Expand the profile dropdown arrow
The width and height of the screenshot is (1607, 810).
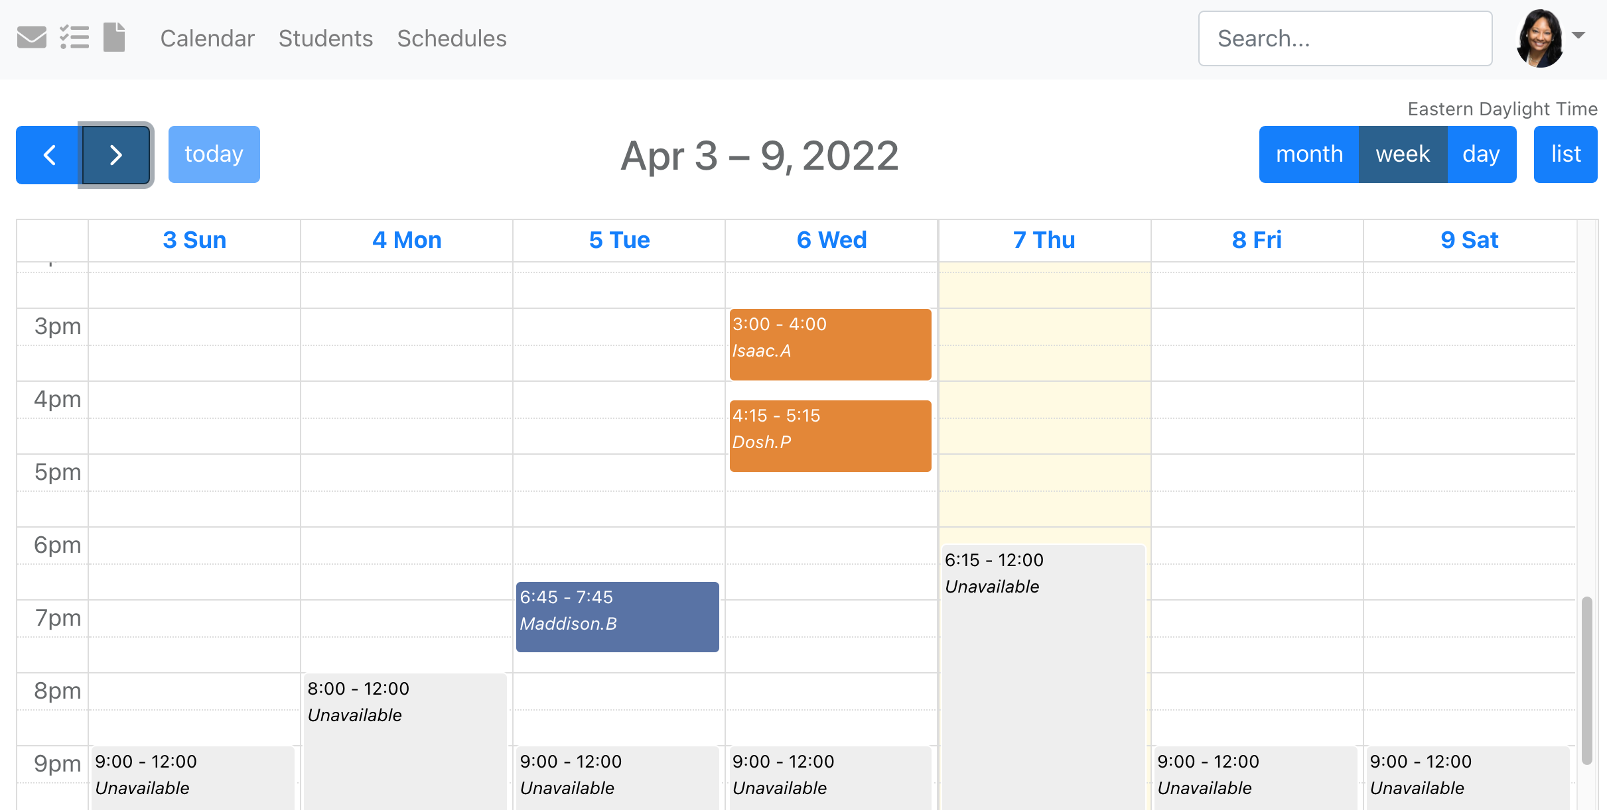tap(1579, 36)
